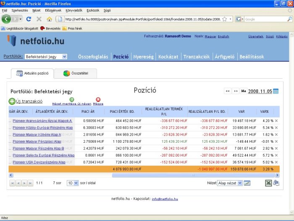294x221 pixels.
Task: Click the Ma today button
Action: pos(244,91)
